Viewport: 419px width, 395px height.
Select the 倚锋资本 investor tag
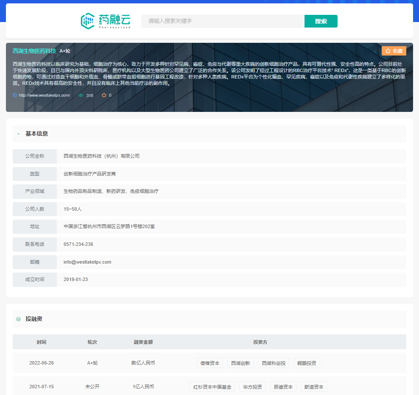(x=210, y=363)
